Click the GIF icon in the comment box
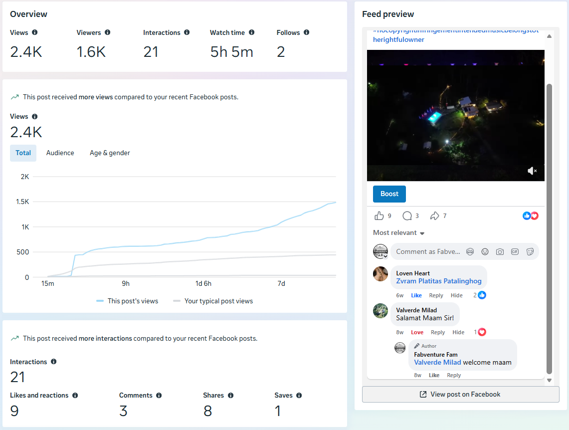 (x=515, y=252)
